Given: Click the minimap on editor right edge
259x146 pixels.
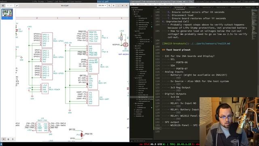Looking at the screenshot, I should (x=254, y=24).
